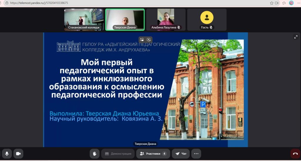
Task: Click the pop-out video icon above the slide
Action: pyautogui.click(x=149, y=40)
